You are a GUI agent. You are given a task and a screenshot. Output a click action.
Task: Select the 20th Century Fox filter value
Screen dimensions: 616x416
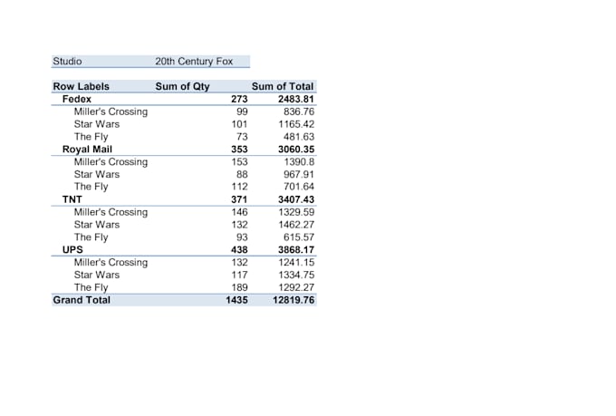point(194,62)
